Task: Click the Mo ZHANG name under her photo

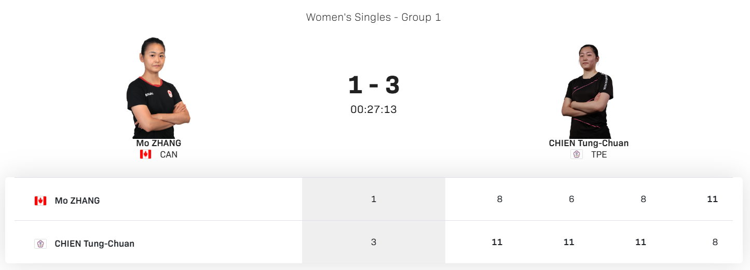Action: point(159,143)
